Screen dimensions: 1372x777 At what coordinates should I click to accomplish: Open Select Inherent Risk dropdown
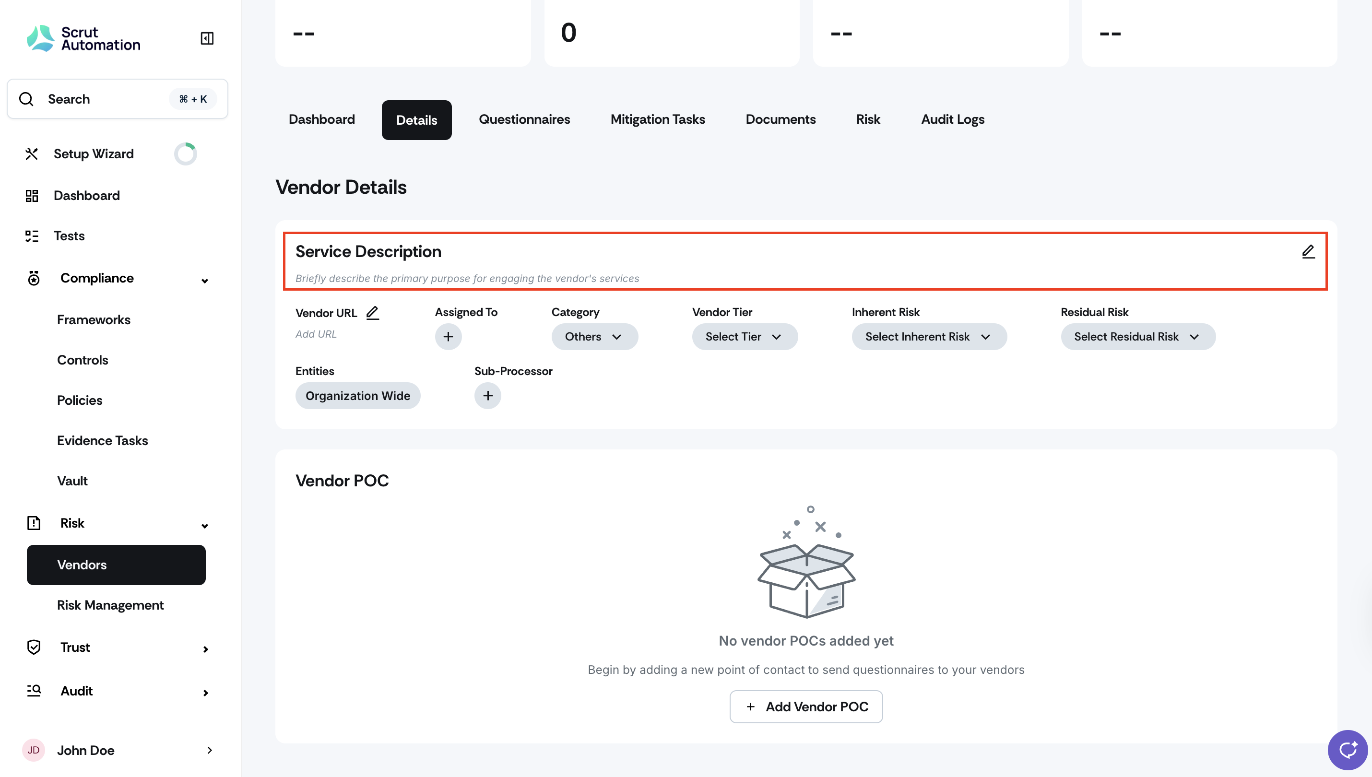(x=929, y=337)
